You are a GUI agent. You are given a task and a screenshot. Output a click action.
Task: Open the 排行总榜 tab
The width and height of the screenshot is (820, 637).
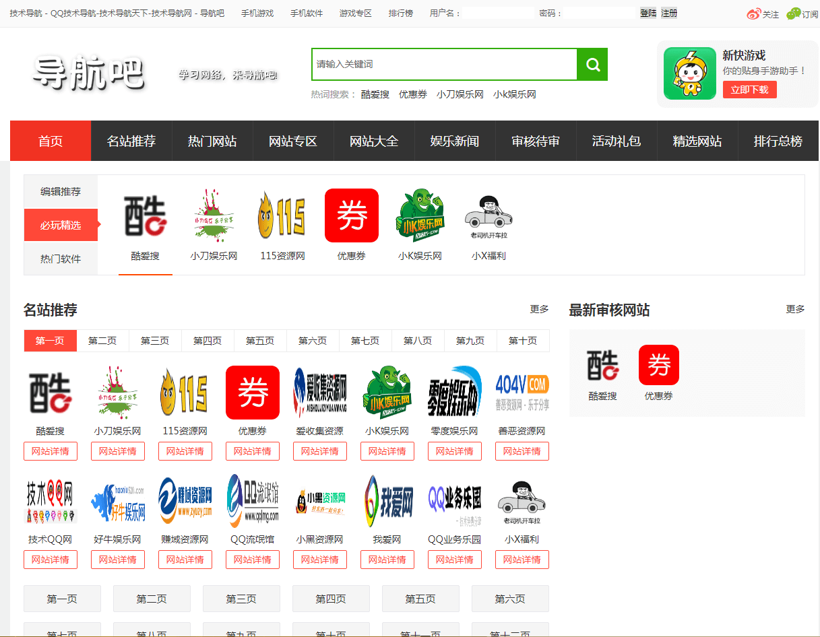click(778, 141)
